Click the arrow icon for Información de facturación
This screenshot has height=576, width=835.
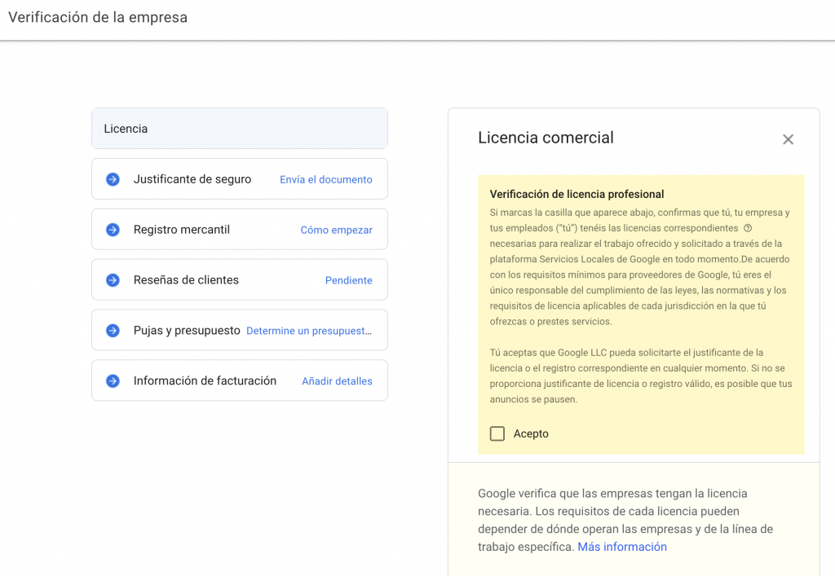[x=113, y=380]
